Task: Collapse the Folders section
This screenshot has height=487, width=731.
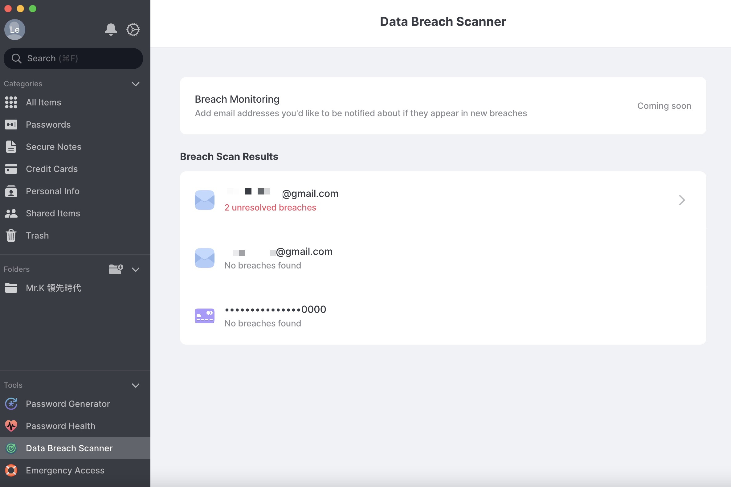Action: tap(135, 269)
